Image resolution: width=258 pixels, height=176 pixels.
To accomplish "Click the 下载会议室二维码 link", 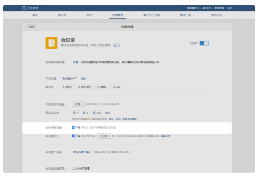I will pos(81,152).
